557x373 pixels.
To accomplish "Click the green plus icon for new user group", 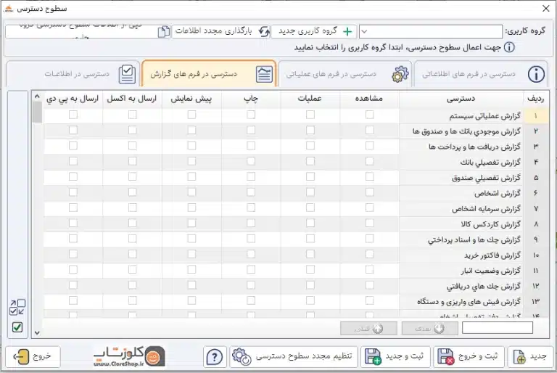I will [x=347, y=32].
